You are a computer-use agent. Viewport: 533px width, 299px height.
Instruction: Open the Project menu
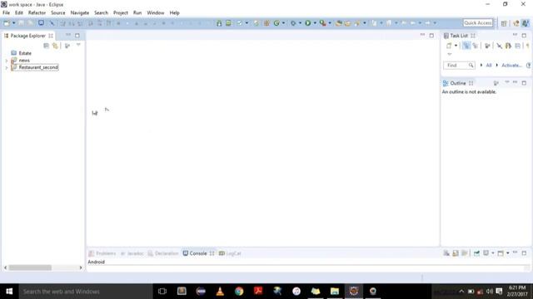(120, 13)
